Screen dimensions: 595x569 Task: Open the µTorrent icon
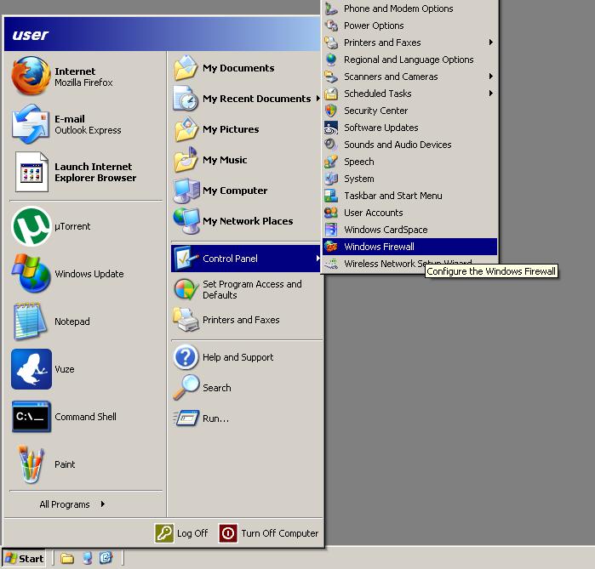tap(31, 226)
